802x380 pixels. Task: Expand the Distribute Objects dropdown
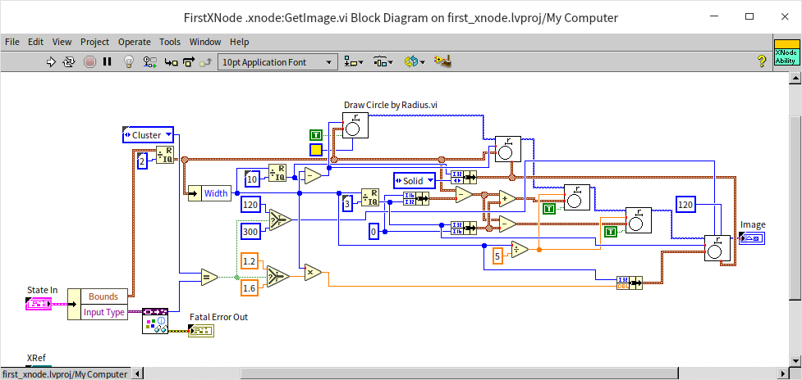click(x=383, y=61)
